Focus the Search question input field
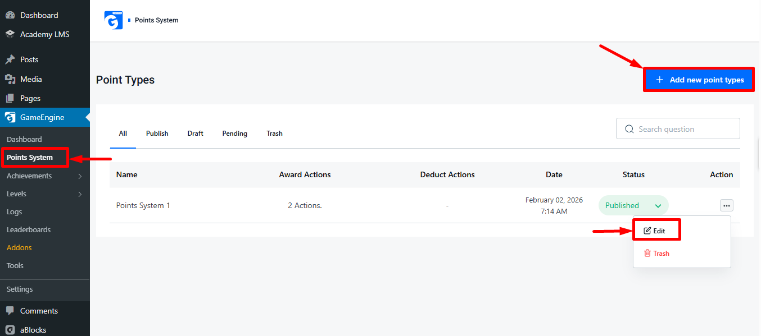 coord(678,128)
